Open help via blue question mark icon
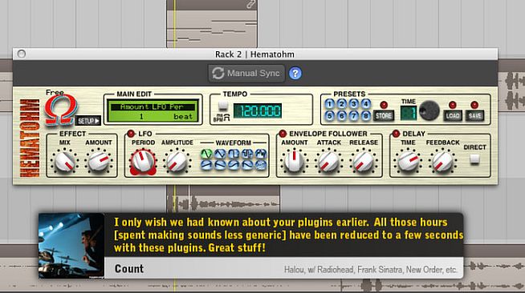Image resolution: width=525 pixels, height=293 pixels. [x=295, y=73]
